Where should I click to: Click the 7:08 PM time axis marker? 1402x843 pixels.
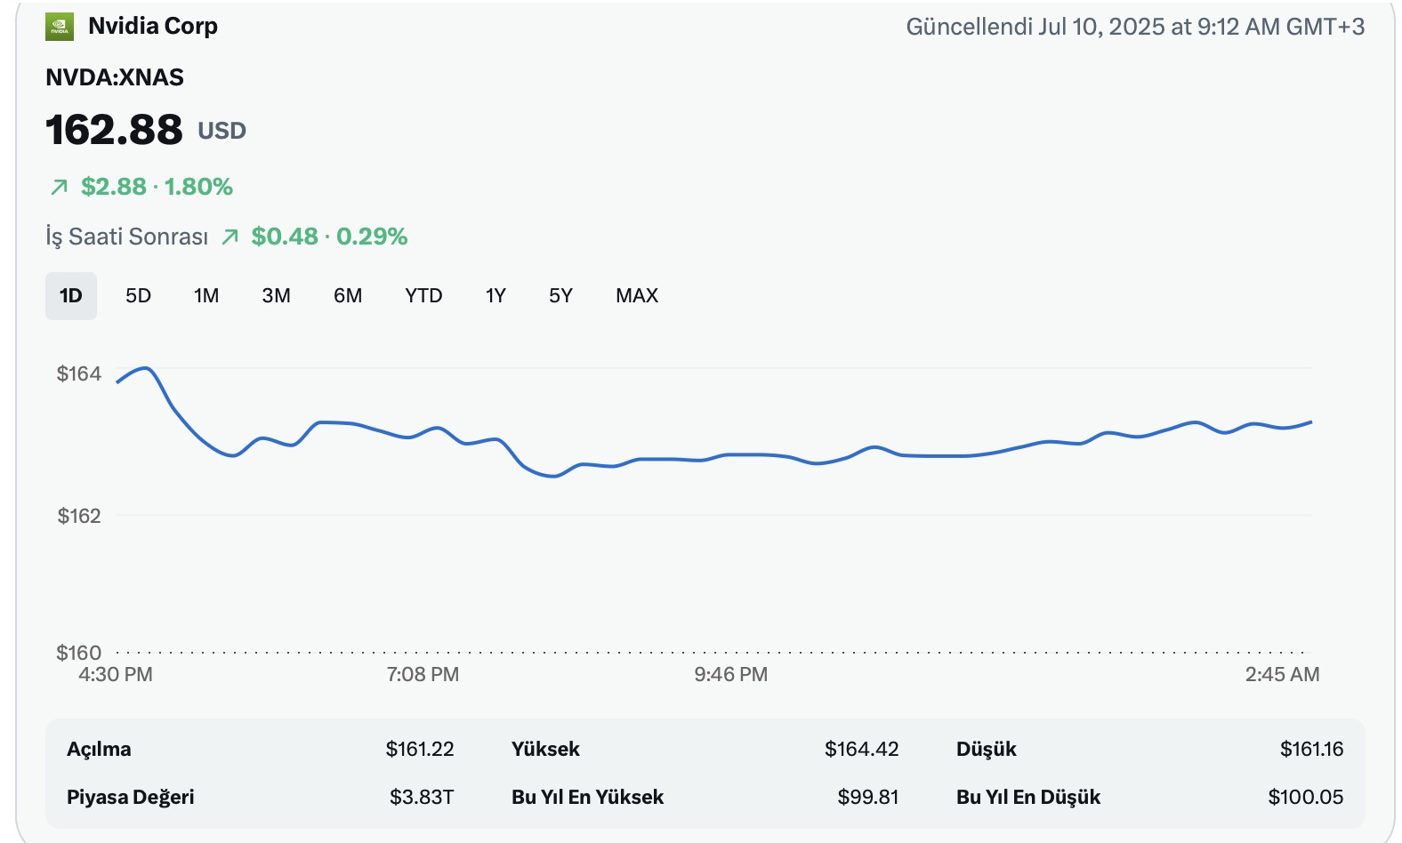pyautogui.click(x=423, y=674)
